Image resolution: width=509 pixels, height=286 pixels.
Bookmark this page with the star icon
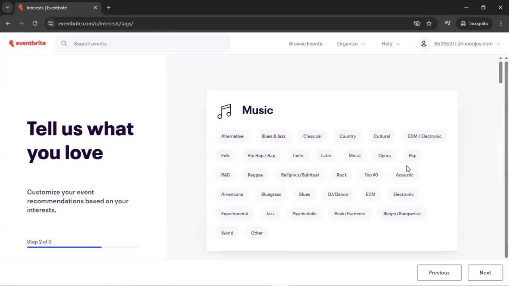[429, 23]
